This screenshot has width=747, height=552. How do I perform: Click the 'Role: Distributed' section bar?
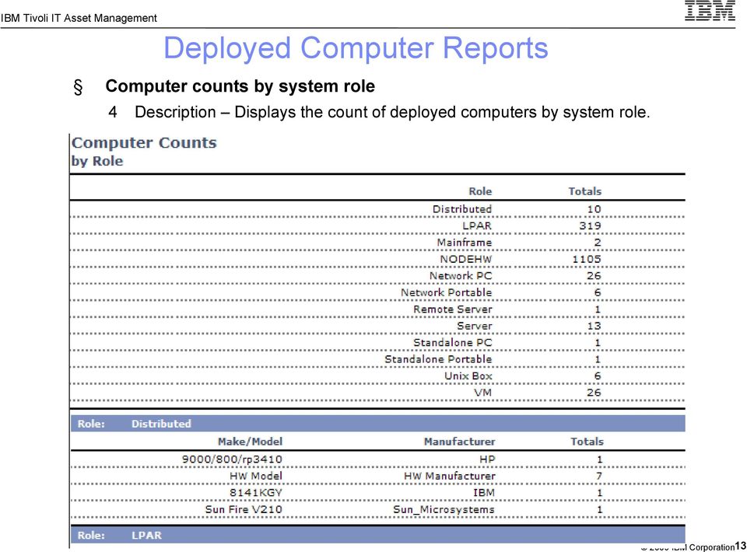click(378, 424)
